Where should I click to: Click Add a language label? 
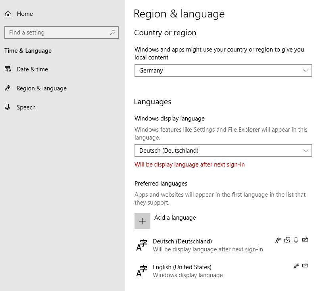[175, 218]
